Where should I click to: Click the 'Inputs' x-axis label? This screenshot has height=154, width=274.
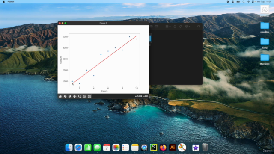[104, 91]
